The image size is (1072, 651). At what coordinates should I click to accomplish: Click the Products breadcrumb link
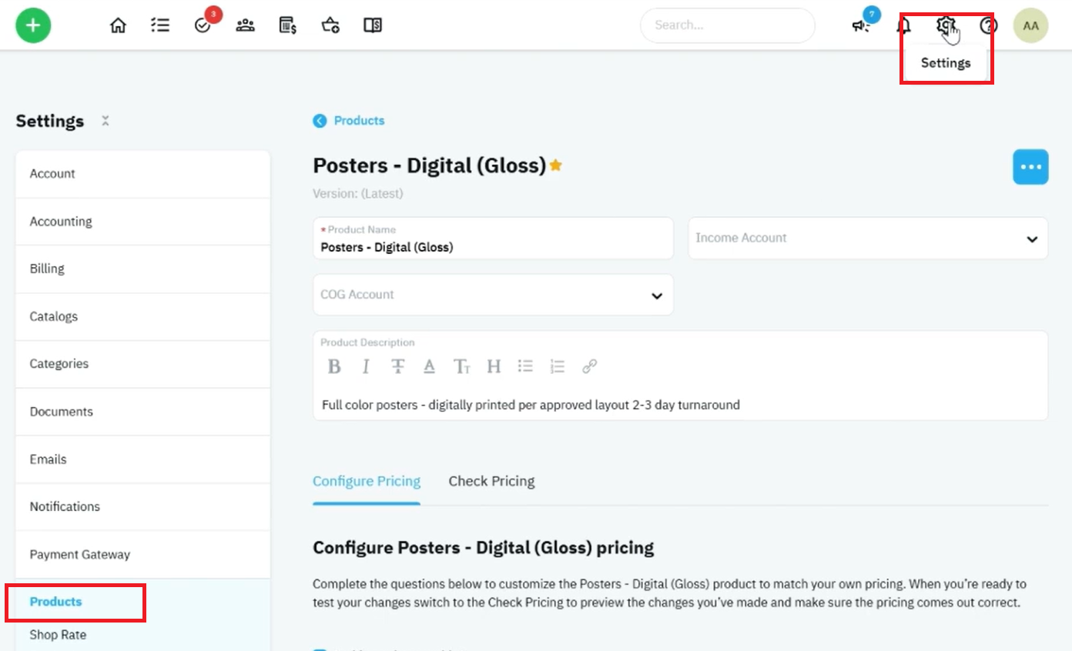point(359,121)
